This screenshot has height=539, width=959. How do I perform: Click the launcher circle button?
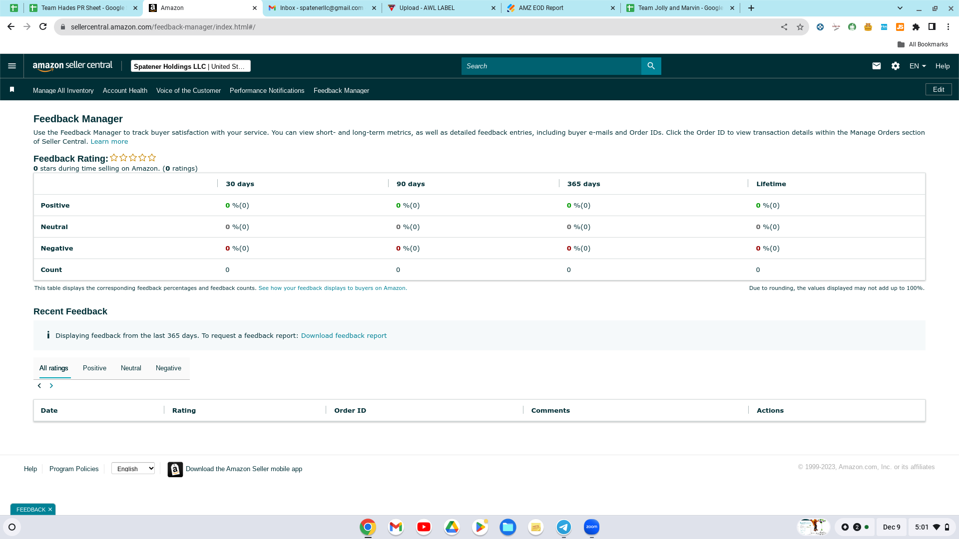12,527
